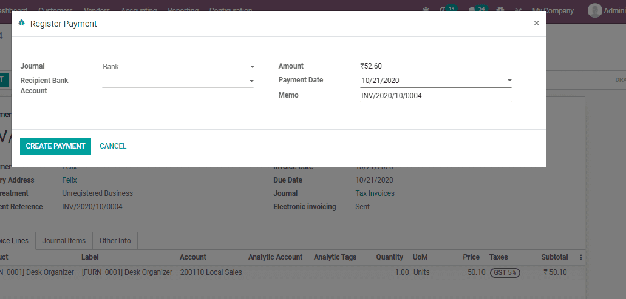This screenshot has width=626, height=299.
Task: Click the gift icon in top bar
Action: point(500,10)
